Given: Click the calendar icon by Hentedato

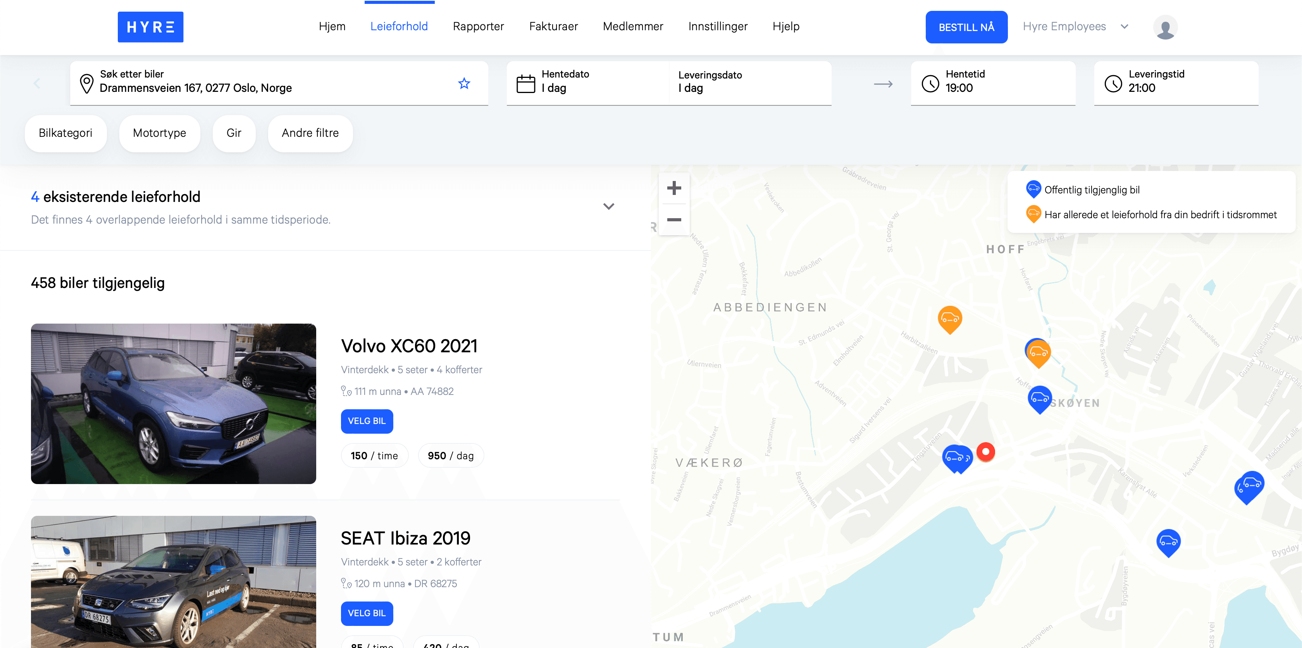Looking at the screenshot, I should point(526,83).
